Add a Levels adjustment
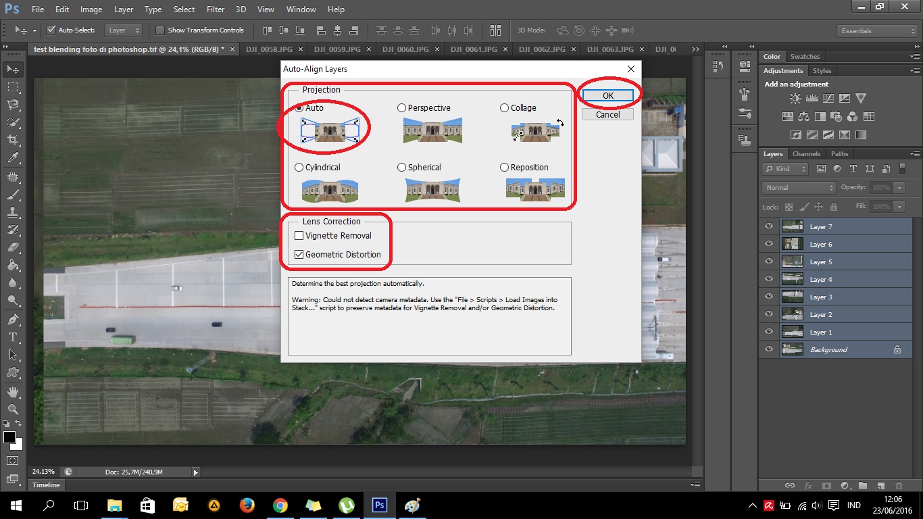The height and width of the screenshot is (519, 923). point(812,99)
